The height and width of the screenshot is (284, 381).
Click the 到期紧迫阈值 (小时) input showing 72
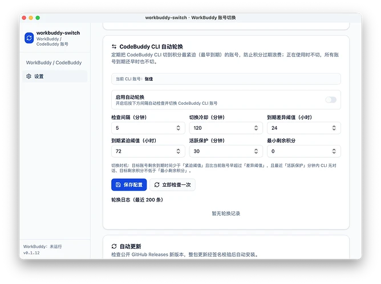click(x=148, y=151)
